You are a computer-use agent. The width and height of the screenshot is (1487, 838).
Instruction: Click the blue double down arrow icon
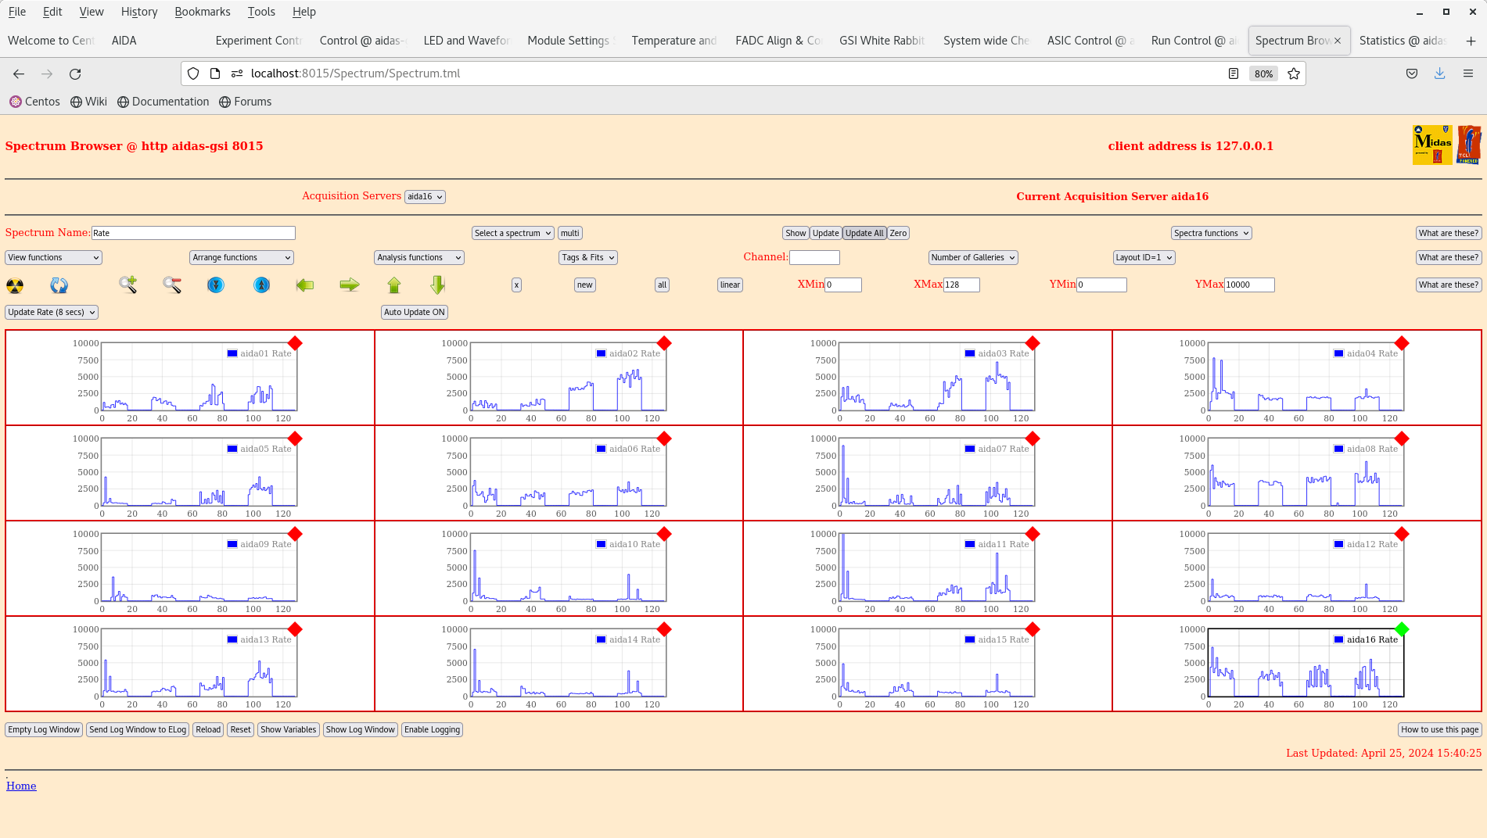(216, 285)
